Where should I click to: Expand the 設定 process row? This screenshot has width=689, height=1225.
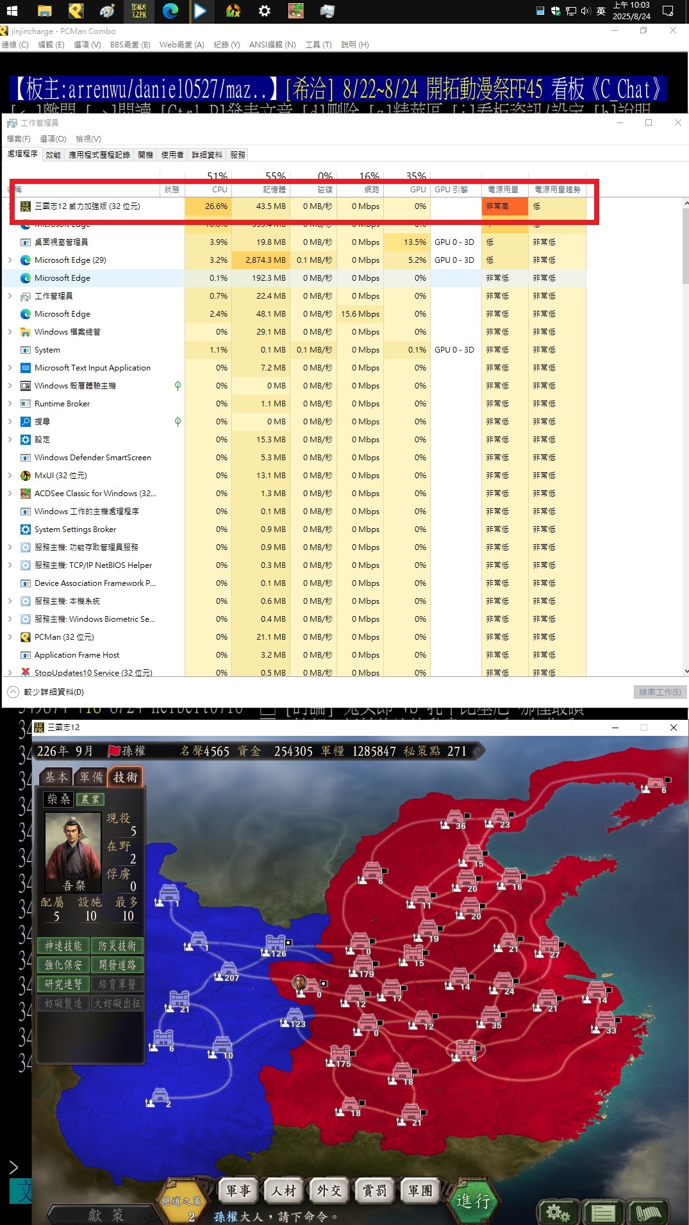10,440
